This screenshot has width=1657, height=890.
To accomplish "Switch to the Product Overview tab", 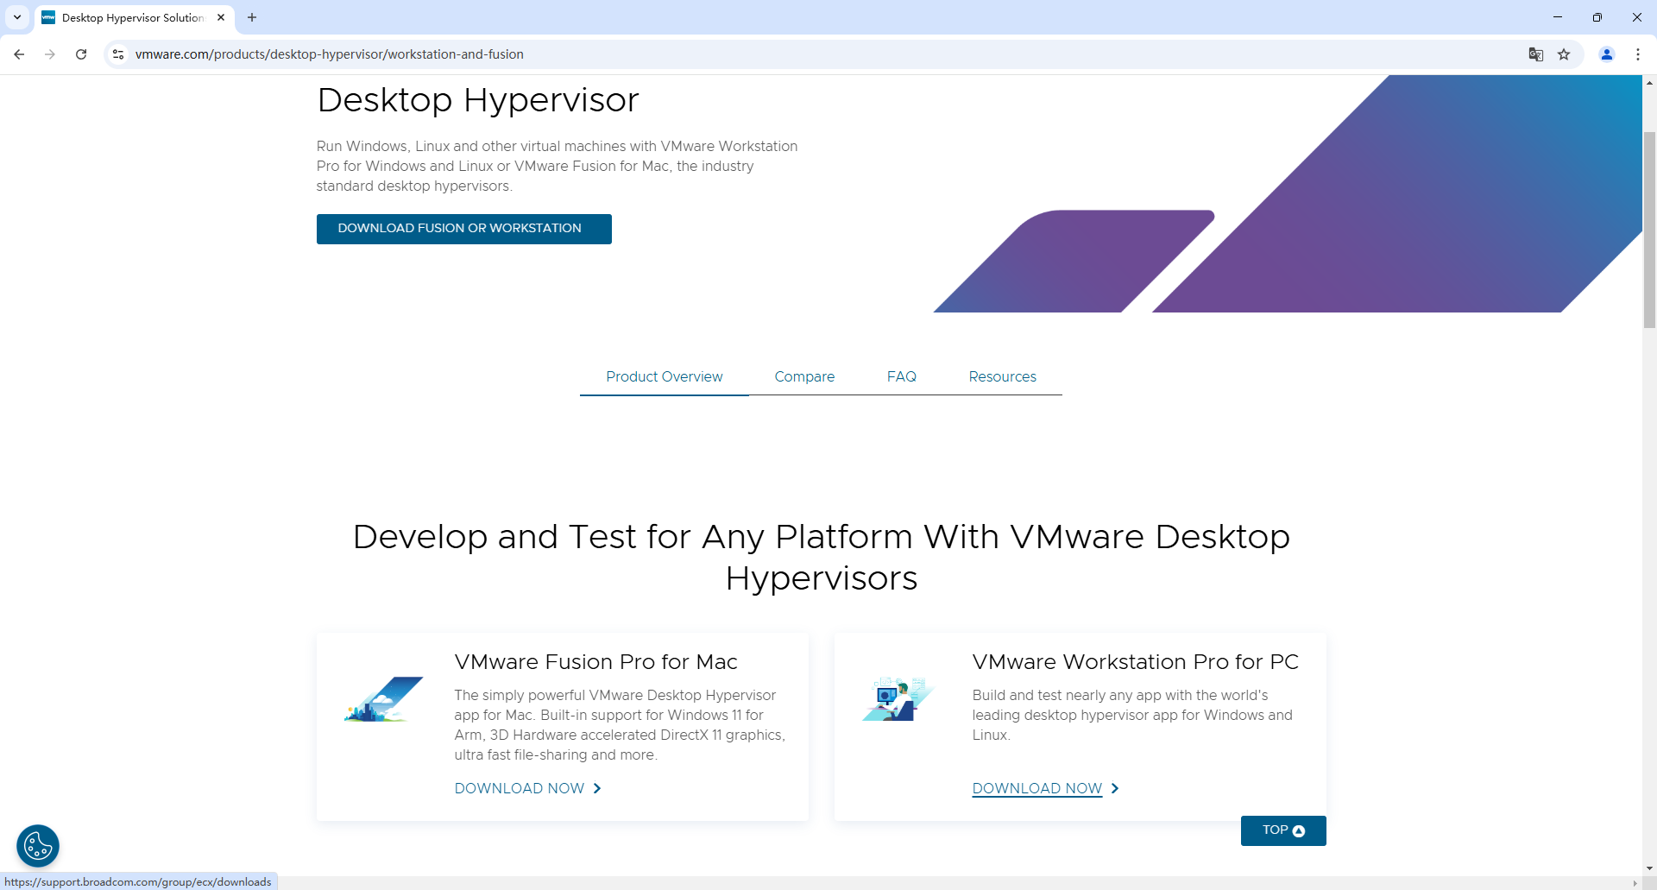I will pyautogui.click(x=665, y=377).
